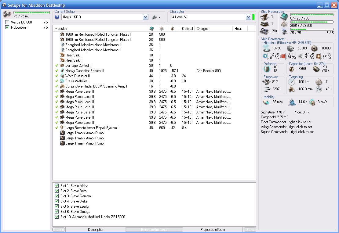Expand the ship menu dropdown arrow

point(159,17)
